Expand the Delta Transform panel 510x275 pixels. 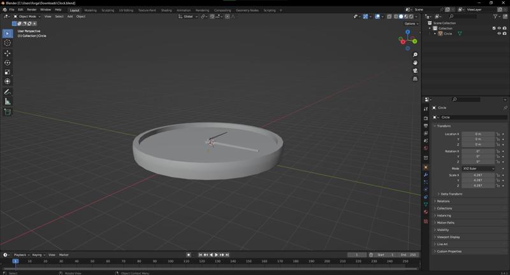449,194
